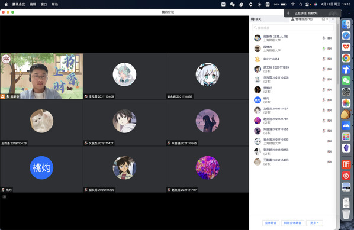Open the 更多 dropdown in member panel
This screenshot has width=354, height=230.
tap(314, 223)
